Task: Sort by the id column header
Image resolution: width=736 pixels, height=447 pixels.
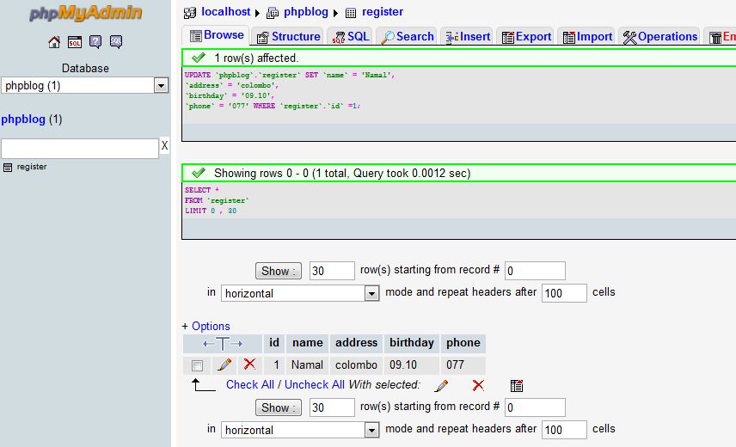Action: pyautogui.click(x=274, y=343)
